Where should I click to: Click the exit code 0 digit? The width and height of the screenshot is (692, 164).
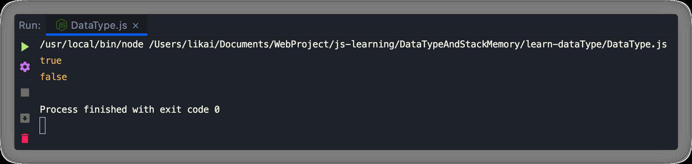(x=217, y=110)
